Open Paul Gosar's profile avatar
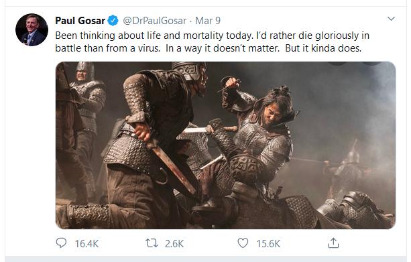The image size is (411, 262). [32, 30]
